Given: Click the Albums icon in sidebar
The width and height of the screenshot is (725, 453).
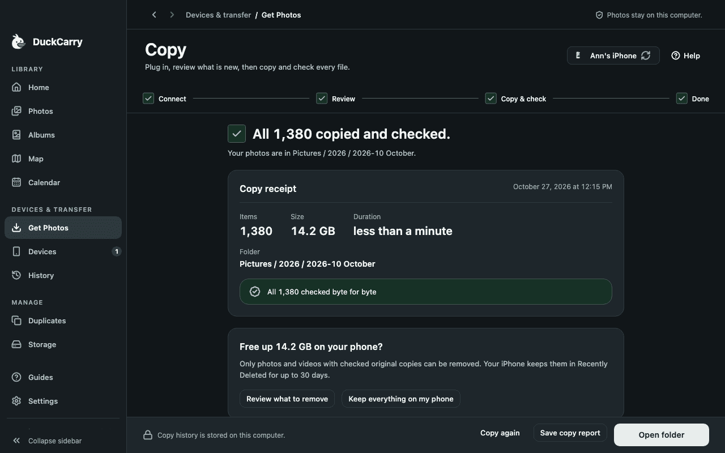Looking at the screenshot, I should 16,135.
